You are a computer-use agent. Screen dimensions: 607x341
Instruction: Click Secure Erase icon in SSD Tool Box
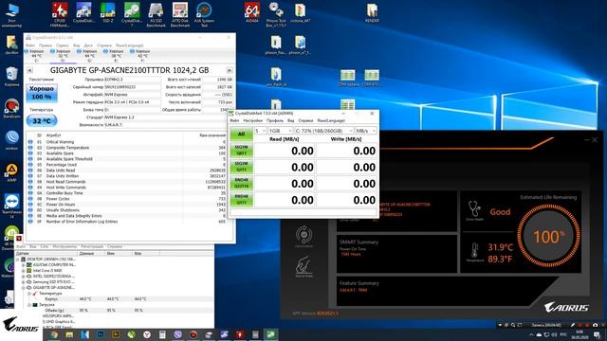tap(303, 266)
